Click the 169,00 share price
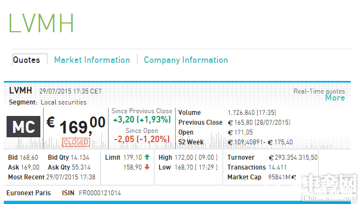The width and height of the screenshot is (359, 204). click(82, 125)
